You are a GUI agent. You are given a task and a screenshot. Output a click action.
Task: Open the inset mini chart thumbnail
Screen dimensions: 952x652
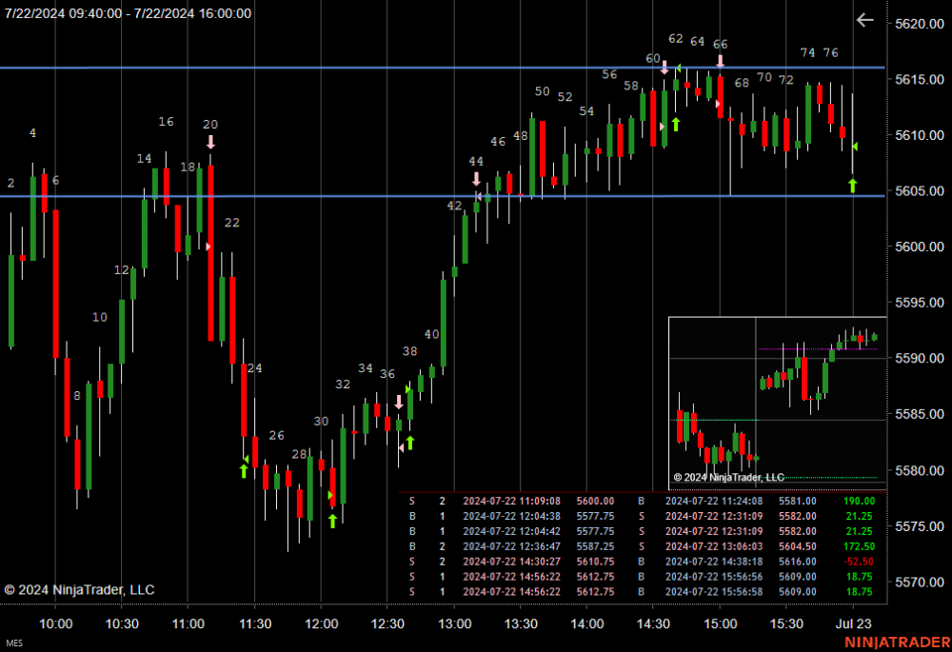coord(778,404)
